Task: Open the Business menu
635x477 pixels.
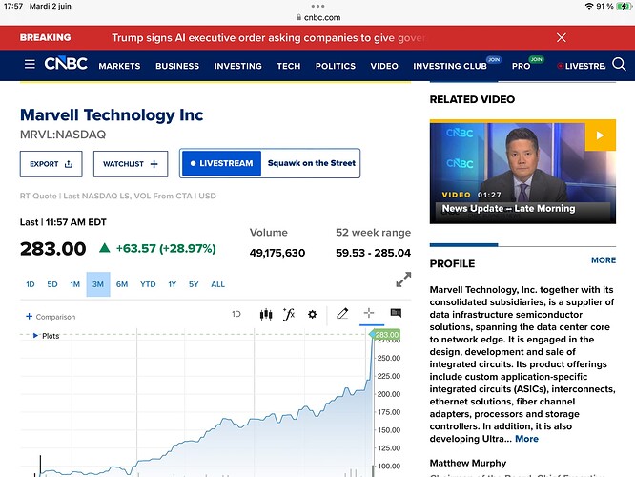Action: (x=177, y=66)
